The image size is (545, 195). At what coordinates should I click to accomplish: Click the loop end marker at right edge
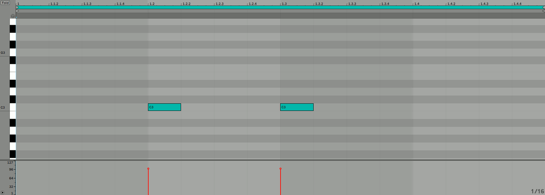(543, 7)
